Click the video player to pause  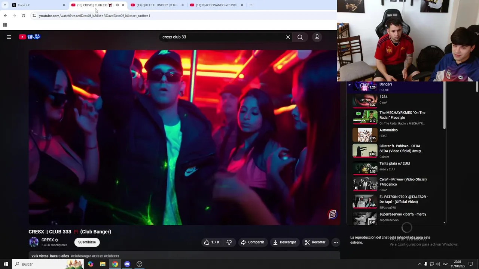coord(184,137)
